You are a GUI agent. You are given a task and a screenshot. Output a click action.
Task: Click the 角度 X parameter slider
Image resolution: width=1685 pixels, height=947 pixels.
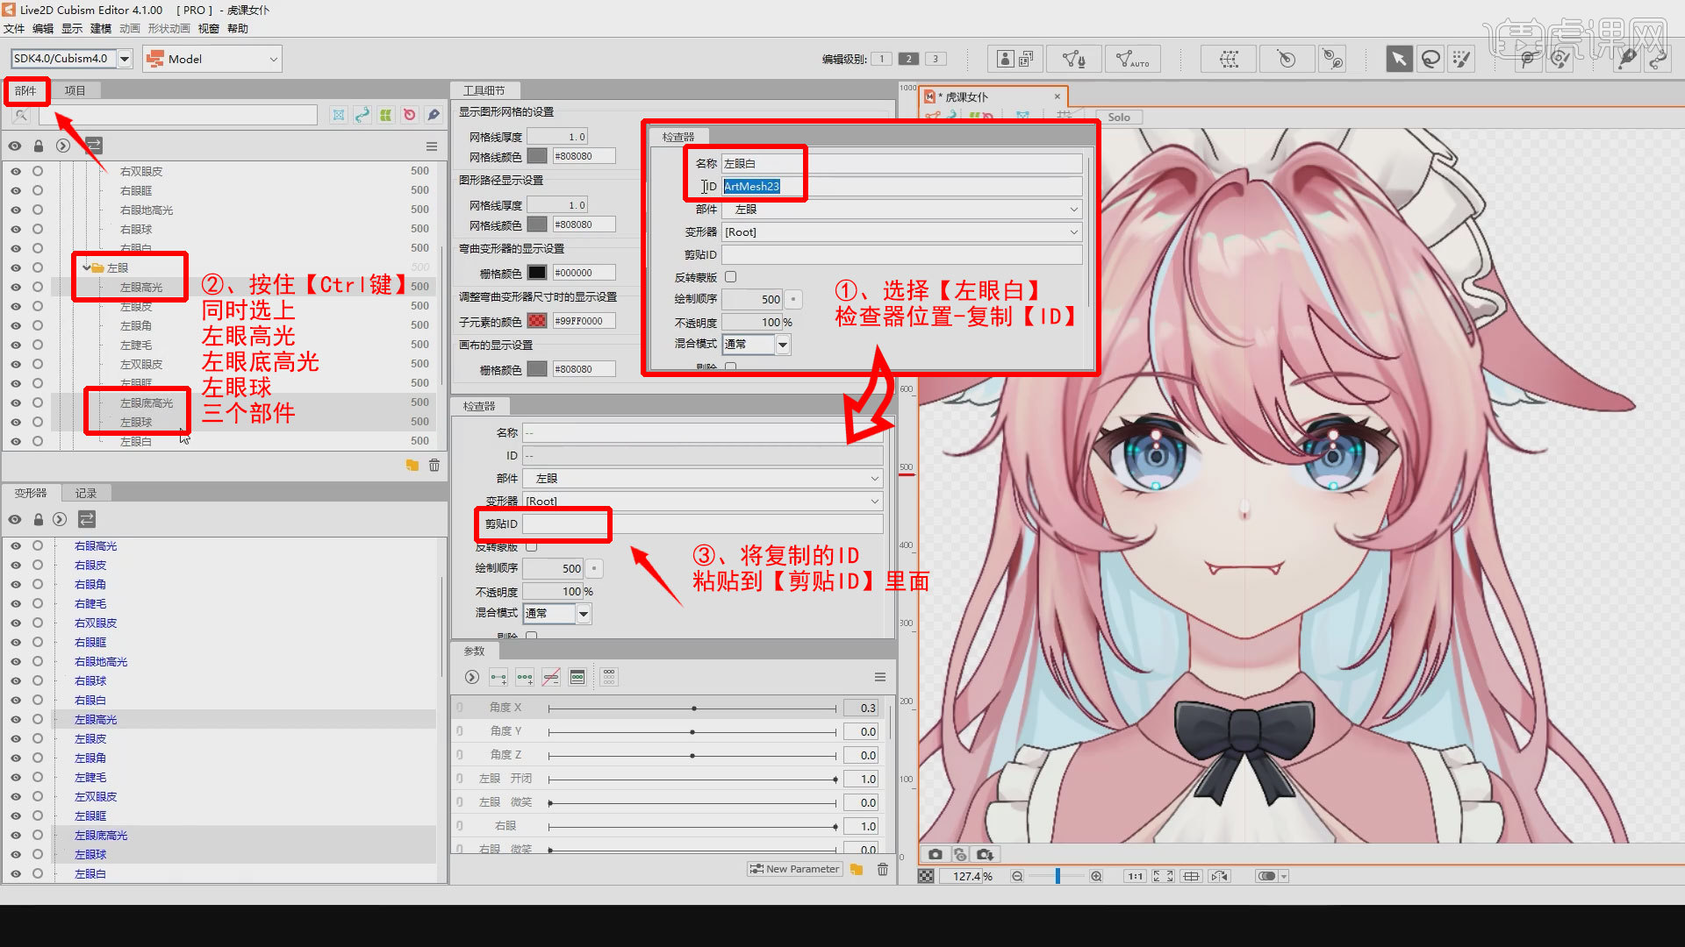tap(692, 708)
